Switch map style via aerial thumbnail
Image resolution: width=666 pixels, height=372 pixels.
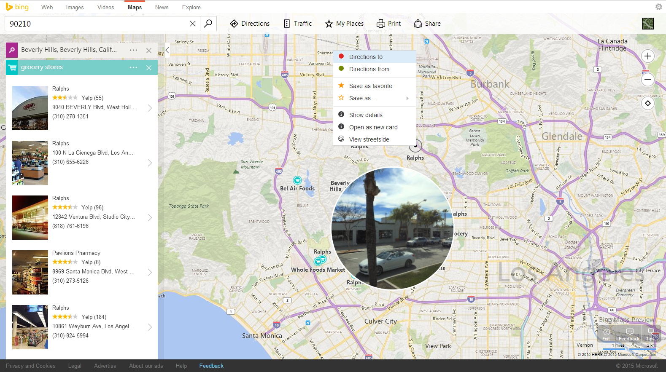pos(648,24)
